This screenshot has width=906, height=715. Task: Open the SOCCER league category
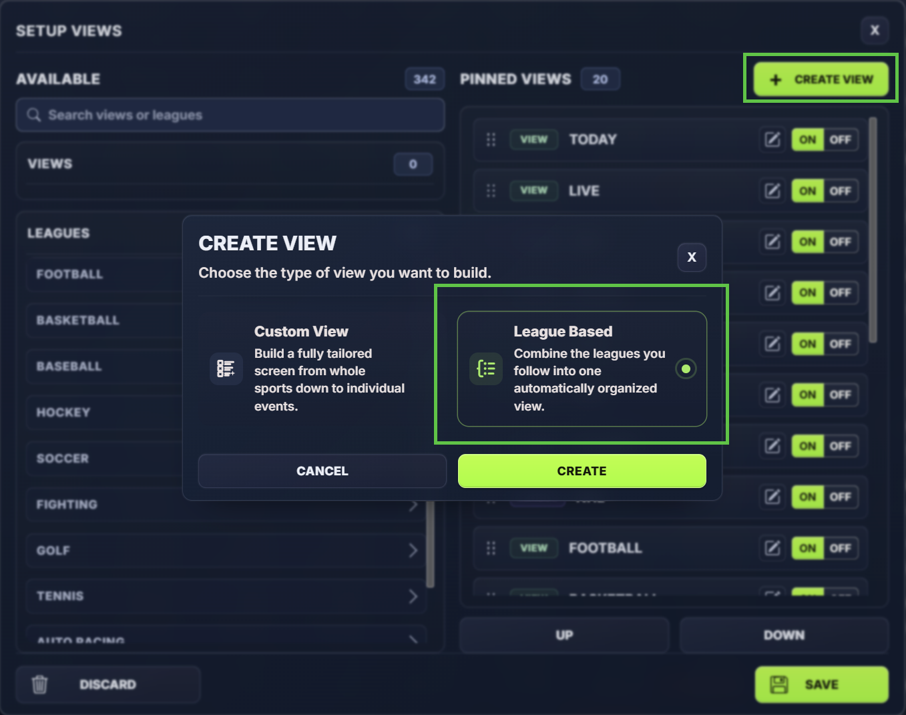105,459
